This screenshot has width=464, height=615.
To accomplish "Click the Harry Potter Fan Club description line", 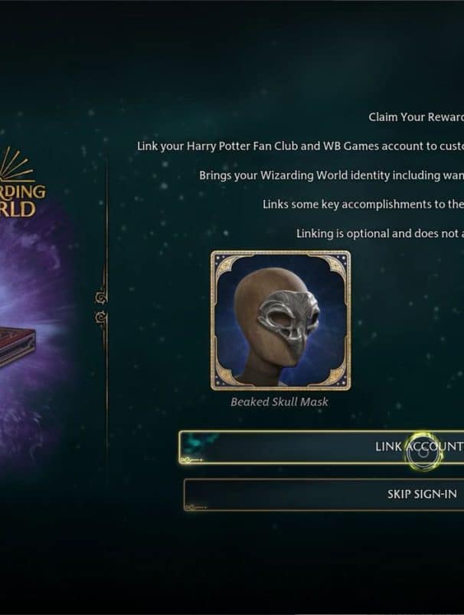I will tap(300, 146).
